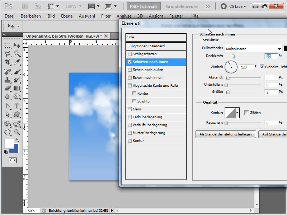Select the Crop tool
Screen dimensions: 287x215
(x=8, y=62)
